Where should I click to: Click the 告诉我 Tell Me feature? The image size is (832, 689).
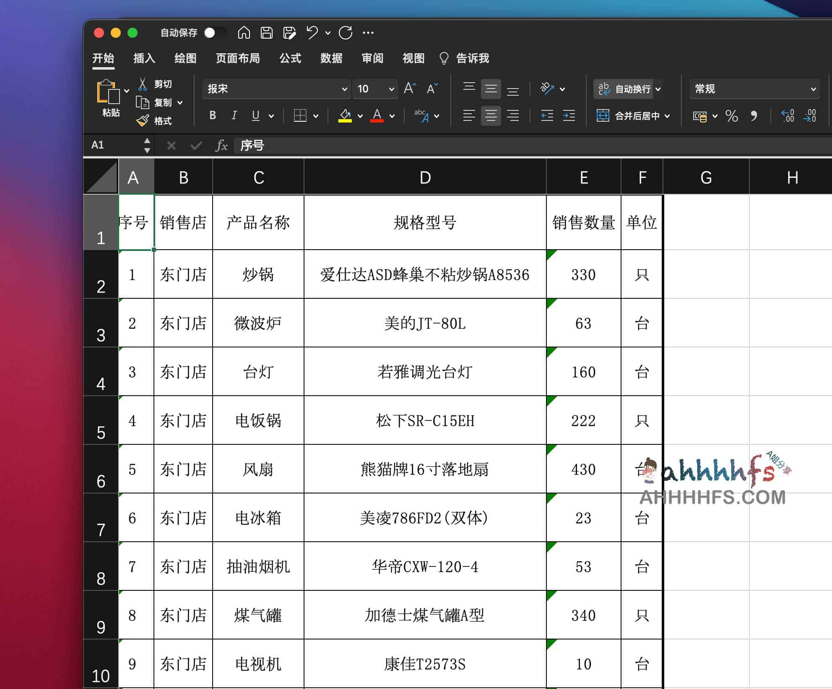(x=473, y=58)
